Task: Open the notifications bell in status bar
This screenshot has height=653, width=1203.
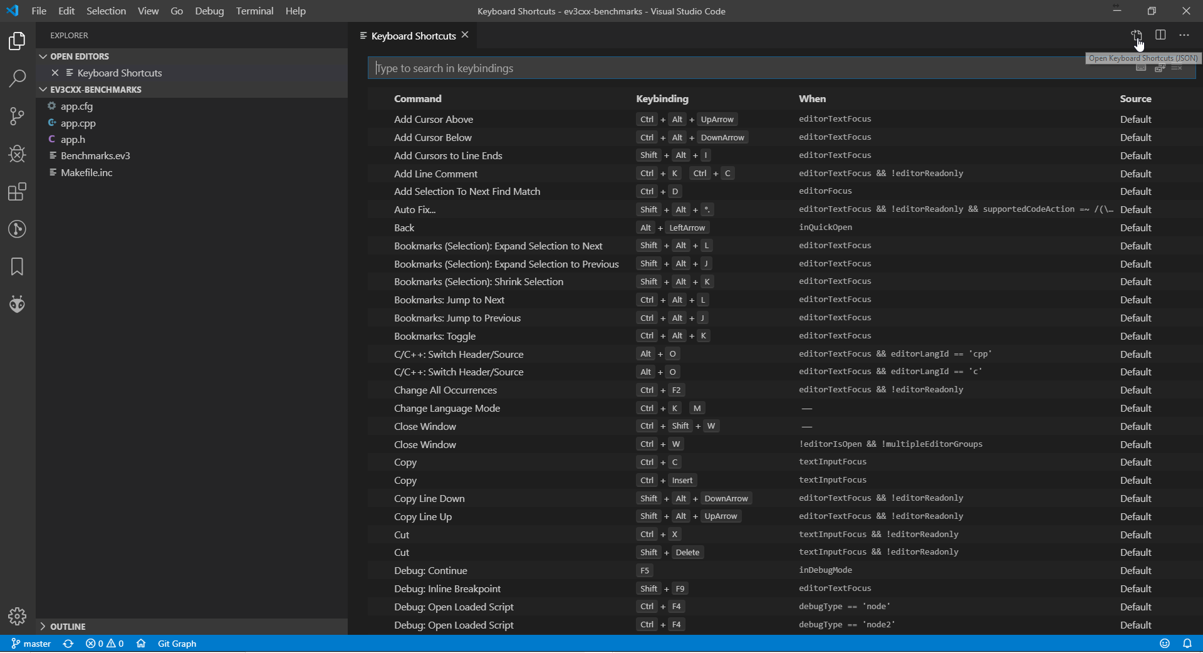Action: 1187,644
